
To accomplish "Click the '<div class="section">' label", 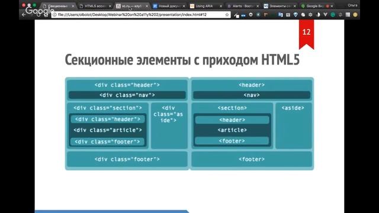I will [x=108, y=108].
